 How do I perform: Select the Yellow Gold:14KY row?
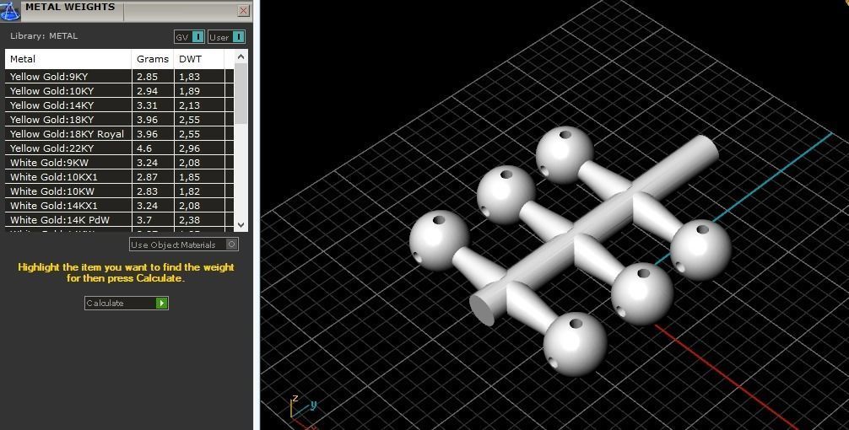[120, 105]
